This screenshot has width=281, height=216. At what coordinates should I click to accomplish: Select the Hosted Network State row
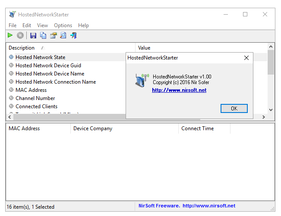coord(66,57)
